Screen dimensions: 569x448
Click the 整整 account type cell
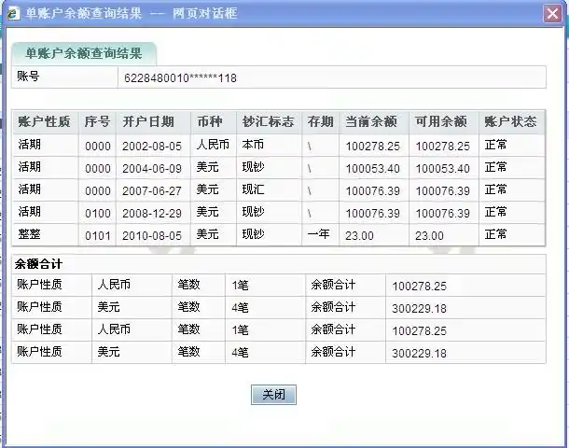(30, 234)
